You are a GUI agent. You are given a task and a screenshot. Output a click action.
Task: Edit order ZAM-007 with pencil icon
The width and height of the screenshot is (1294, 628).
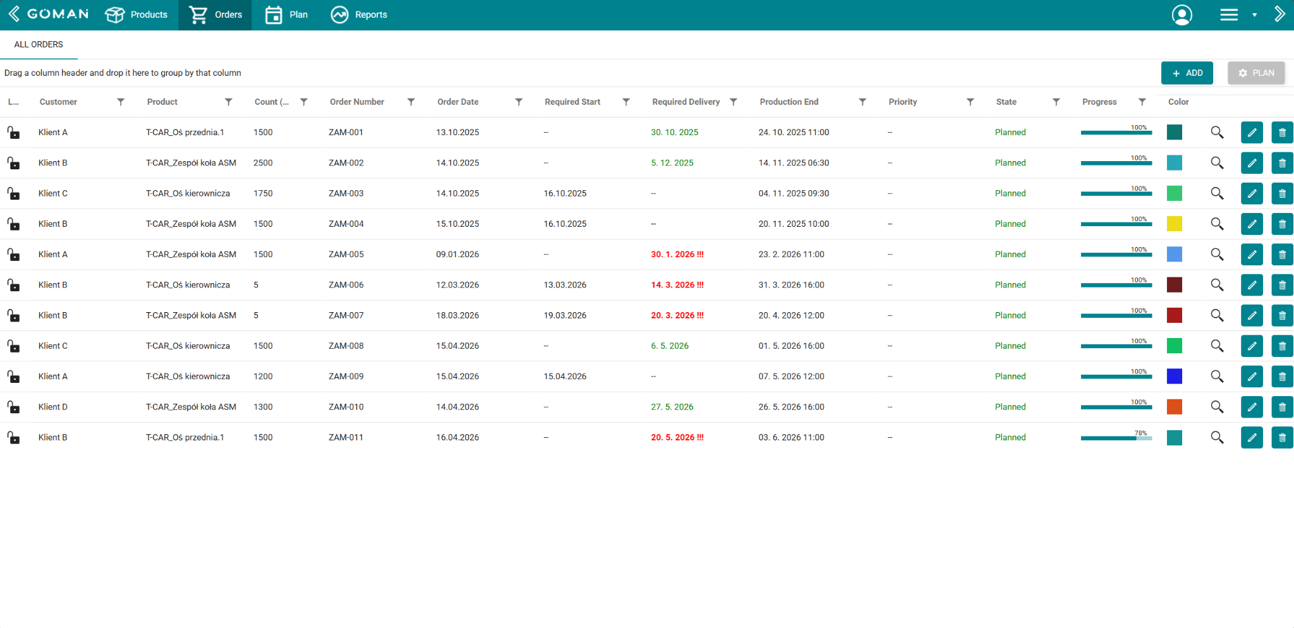pyautogui.click(x=1252, y=315)
